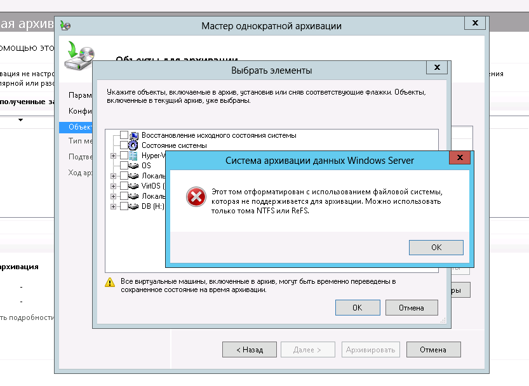The image size is (529, 386).
Task: Go to the Конфи wizard step
Action: 80,111
